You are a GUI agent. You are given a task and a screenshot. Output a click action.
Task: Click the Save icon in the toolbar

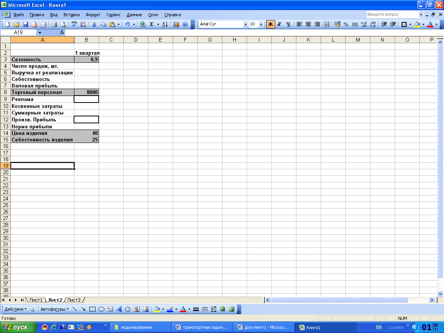point(25,24)
